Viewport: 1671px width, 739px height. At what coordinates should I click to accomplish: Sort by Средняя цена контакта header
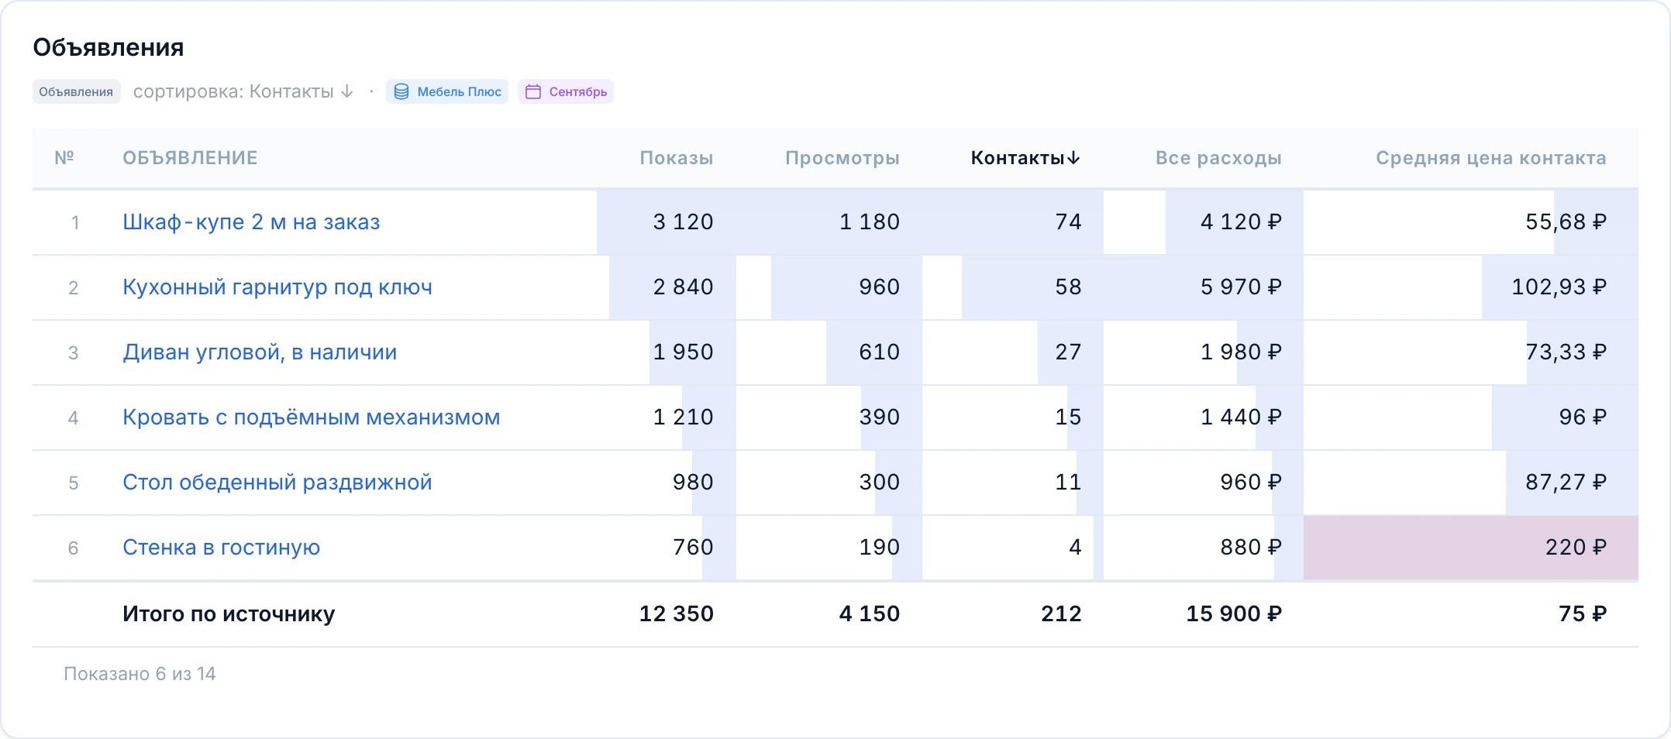coord(1491,158)
